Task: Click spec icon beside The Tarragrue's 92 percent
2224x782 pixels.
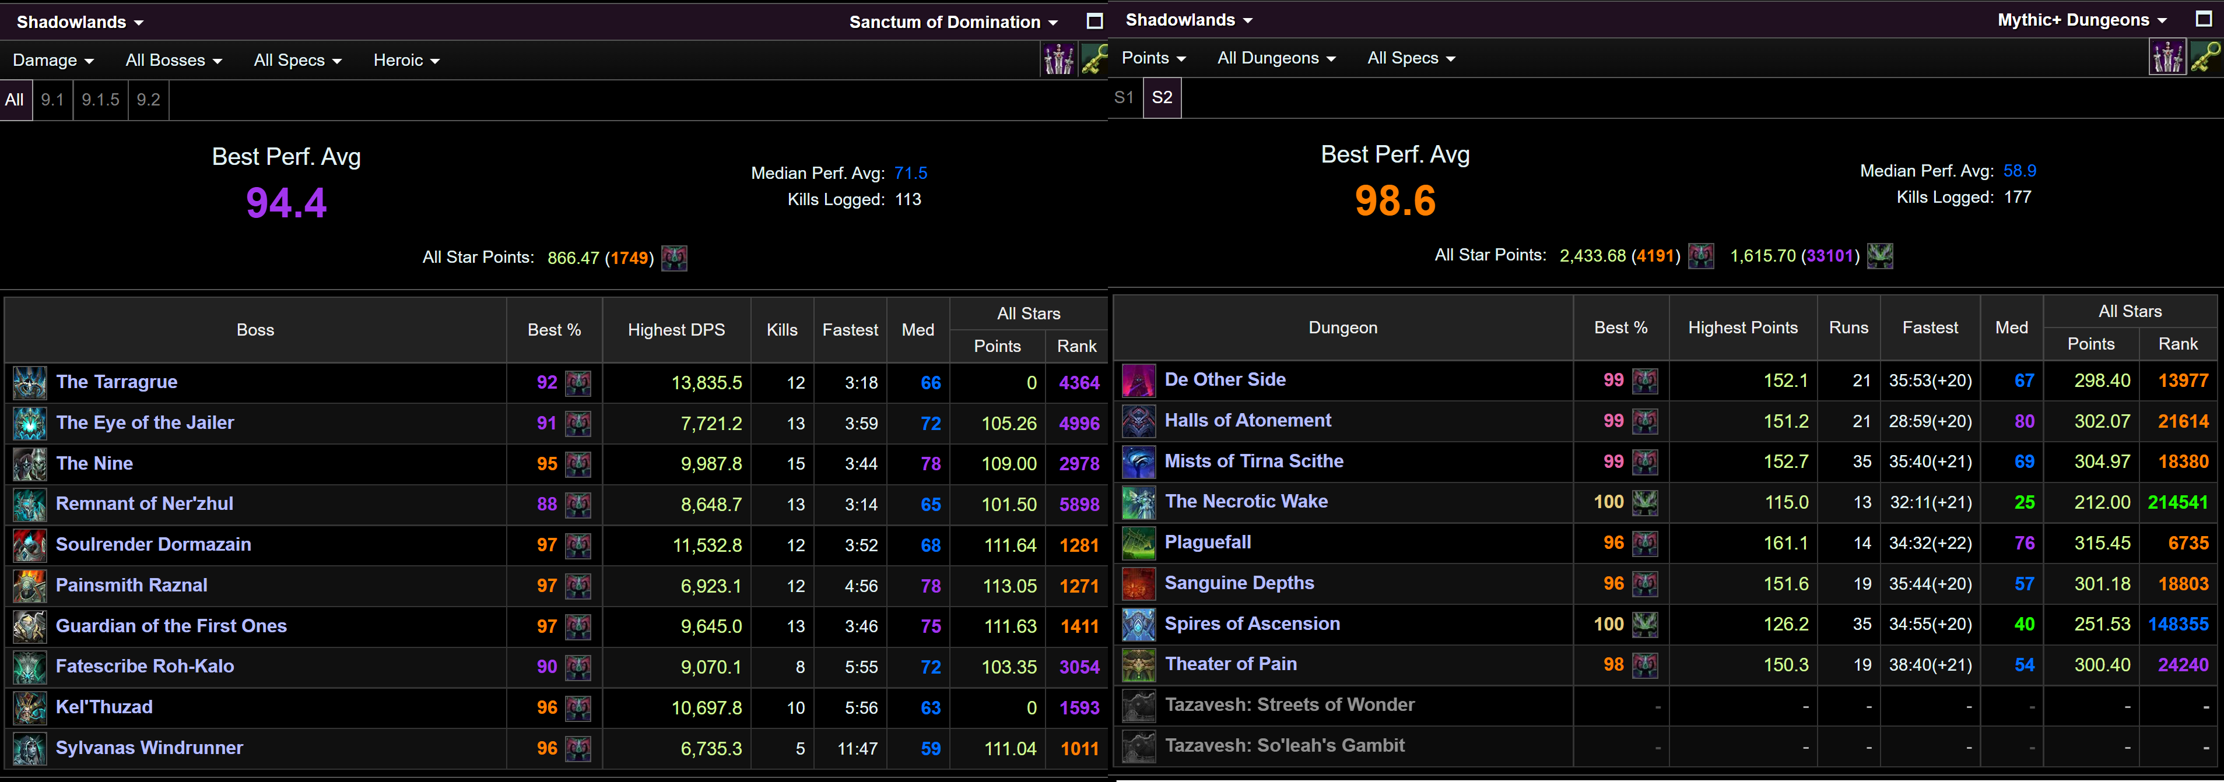Action: (578, 382)
